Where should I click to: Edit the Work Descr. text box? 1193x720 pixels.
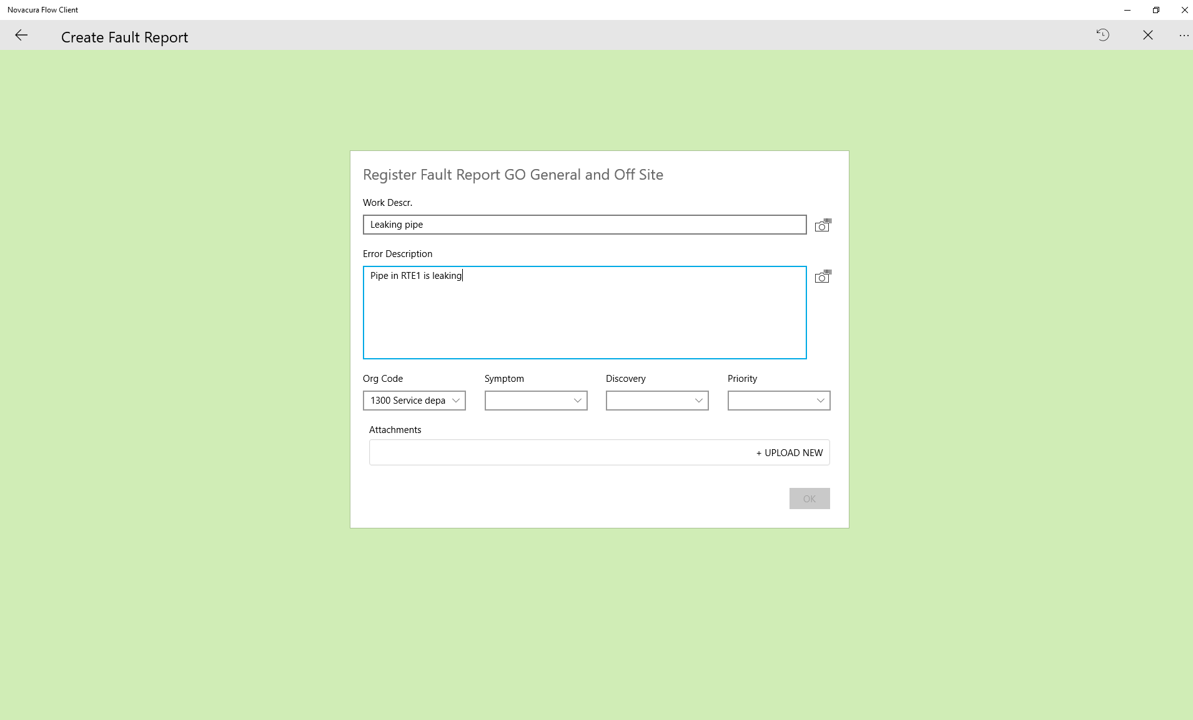click(x=585, y=225)
